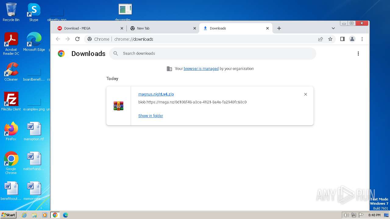Focus the Search downloads field

pos(213,54)
